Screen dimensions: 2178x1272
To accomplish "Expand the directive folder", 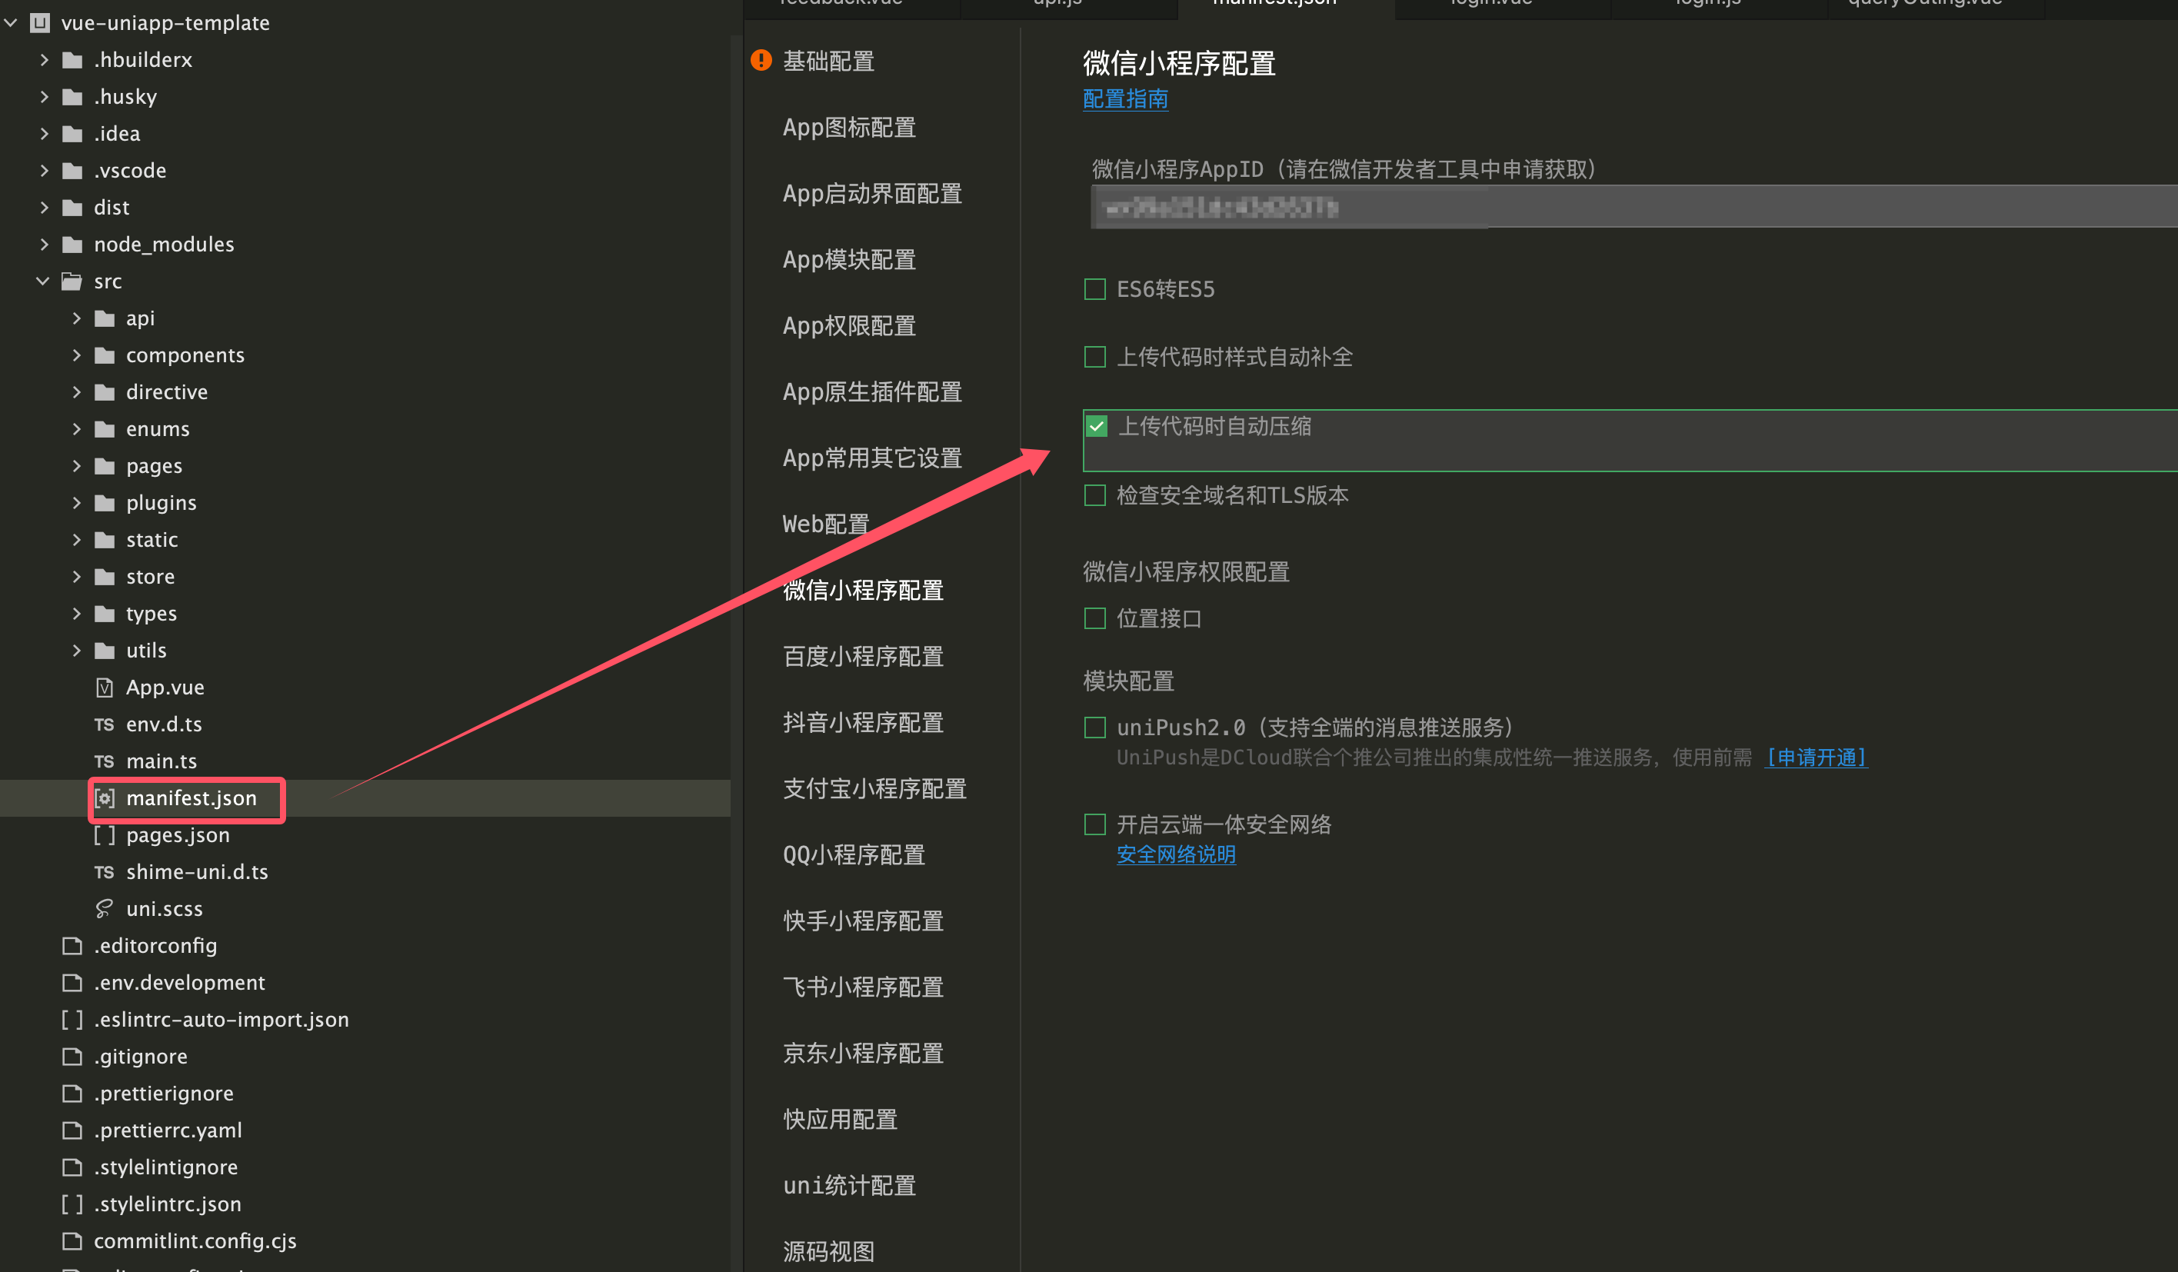I will (76, 392).
